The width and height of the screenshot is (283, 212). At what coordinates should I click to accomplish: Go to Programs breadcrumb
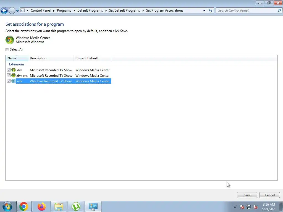pyautogui.click(x=64, y=10)
